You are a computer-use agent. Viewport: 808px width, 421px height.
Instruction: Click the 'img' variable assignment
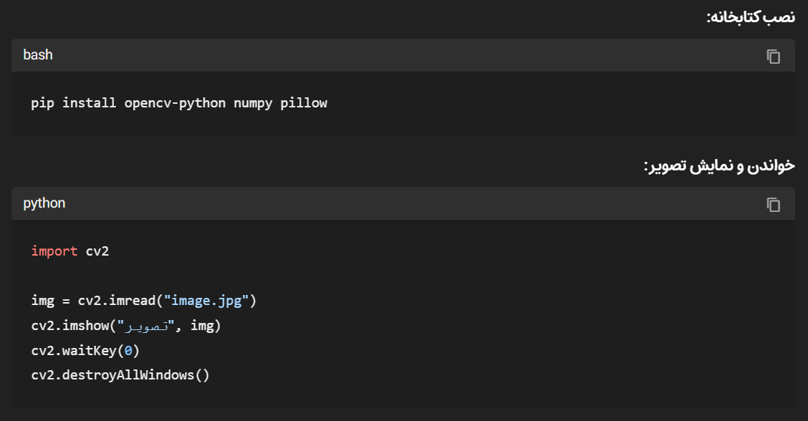click(x=43, y=301)
